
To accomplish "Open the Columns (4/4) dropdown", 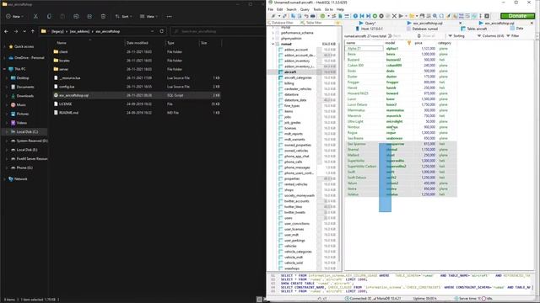I will (x=490, y=35).
